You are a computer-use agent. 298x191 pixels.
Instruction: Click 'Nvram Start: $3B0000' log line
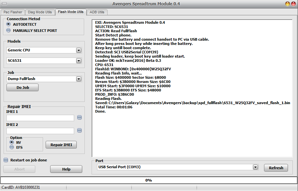[133, 82]
